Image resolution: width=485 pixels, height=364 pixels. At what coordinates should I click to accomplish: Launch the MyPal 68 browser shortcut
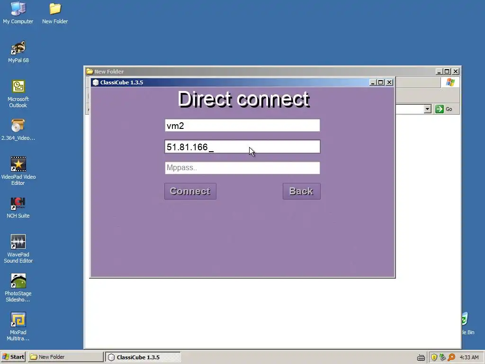[x=18, y=52]
